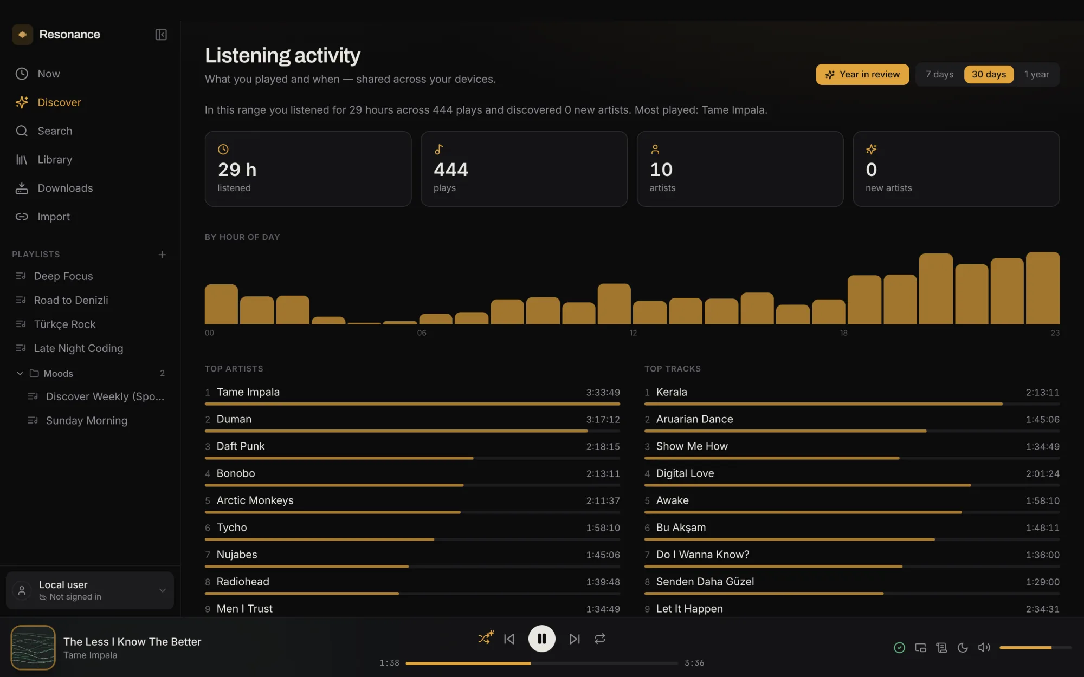Click the Year in review button

pos(862,75)
